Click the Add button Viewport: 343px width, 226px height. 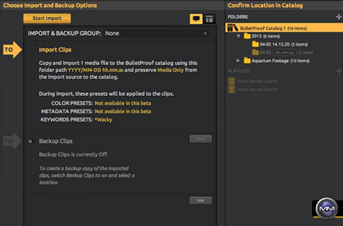point(200,200)
